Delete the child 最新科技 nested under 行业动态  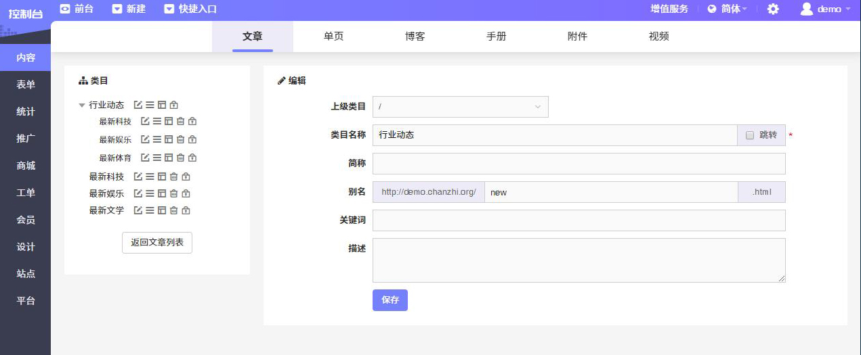[x=180, y=121]
